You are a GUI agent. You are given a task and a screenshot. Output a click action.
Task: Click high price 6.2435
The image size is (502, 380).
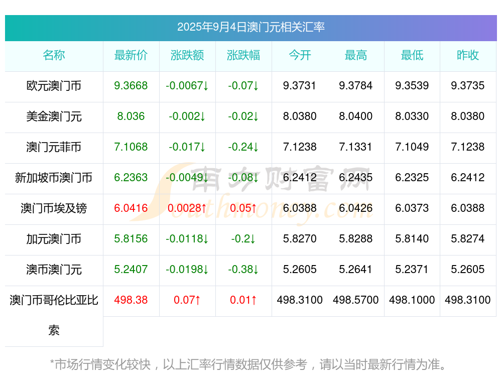356,177
